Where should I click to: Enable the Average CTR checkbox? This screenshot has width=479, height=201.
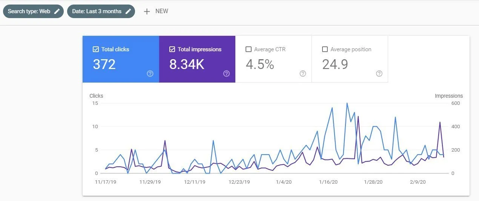click(248, 49)
